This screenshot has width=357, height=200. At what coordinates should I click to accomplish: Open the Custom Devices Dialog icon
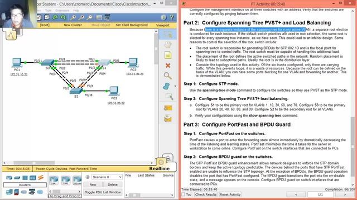tap(107, 17)
